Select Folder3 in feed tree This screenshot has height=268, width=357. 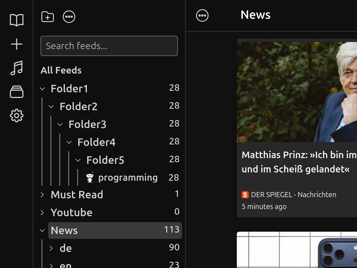87,124
